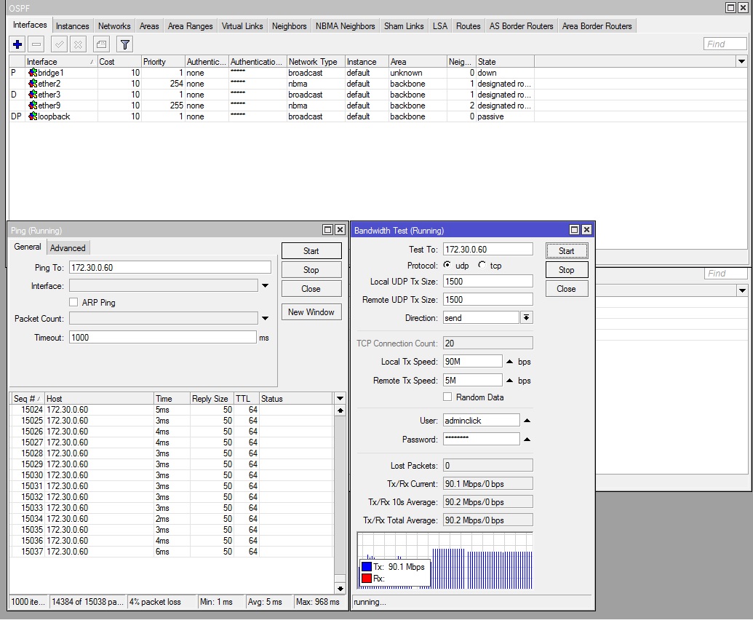Open the Advanced tab in Ping
The width and height of the screenshot is (753, 639).
point(68,247)
